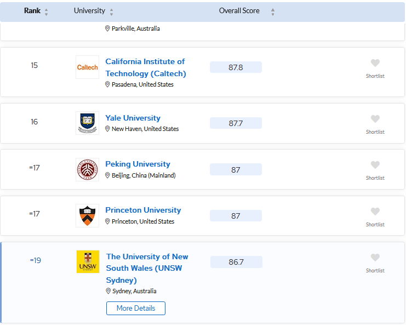Viewport: 406px width, 325px height.
Task: Click the Yale University crest logo
Action: (x=87, y=123)
